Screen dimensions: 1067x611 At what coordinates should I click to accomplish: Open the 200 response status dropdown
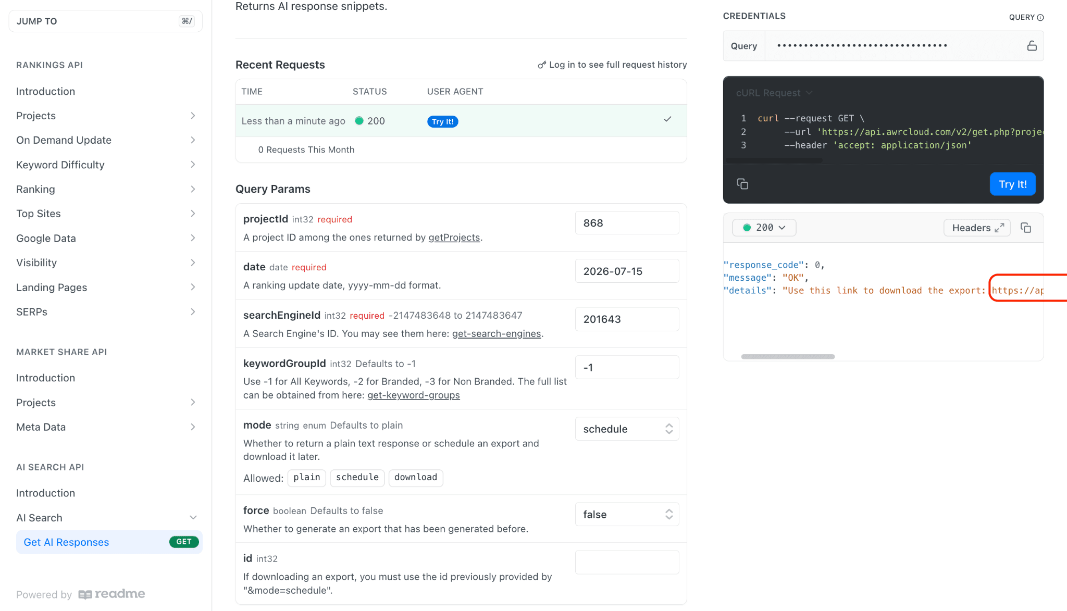click(764, 228)
